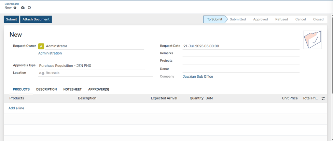Image resolution: width=333 pixels, height=141 pixels.
Task: Click the Submit button
Action: point(12,19)
